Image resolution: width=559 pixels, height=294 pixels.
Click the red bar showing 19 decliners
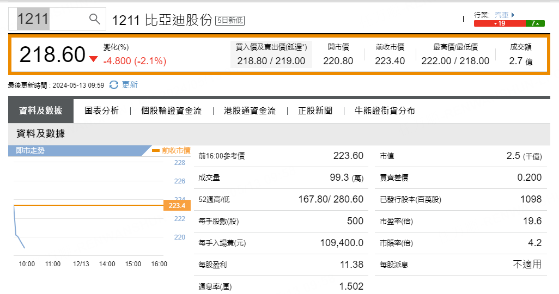click(x=500, y=23)
